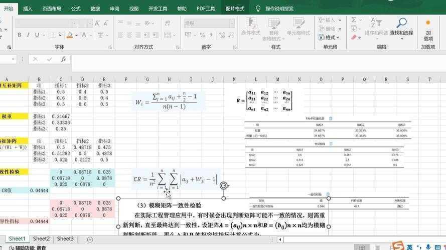Expand the Name Box dropdown
The image size is (446, 250).
[x=13, y=59]
